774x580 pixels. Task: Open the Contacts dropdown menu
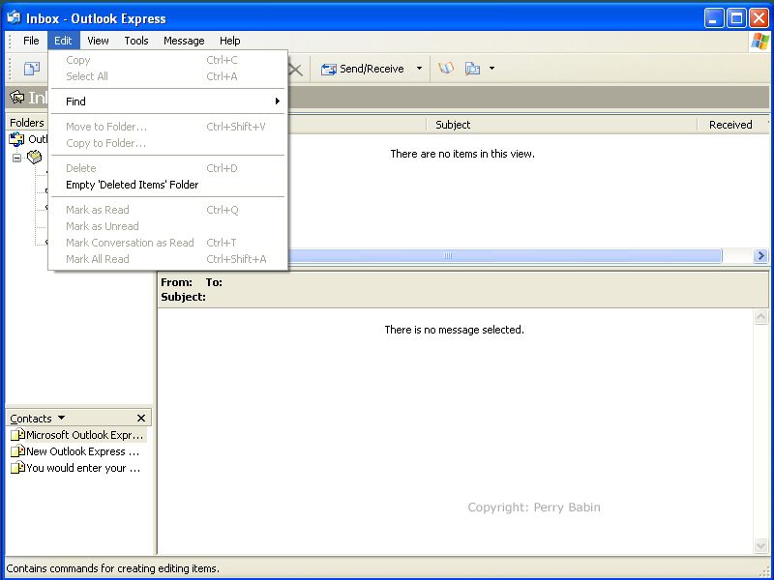(x=61, y=418)
